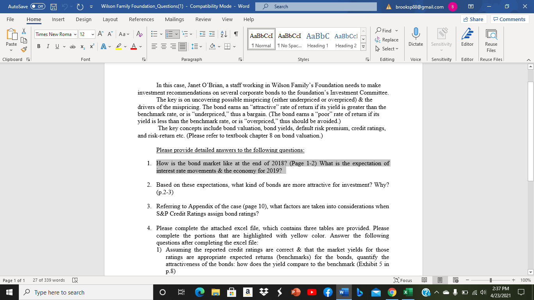Toggle Focus mode in the status bar

pos(403,280)
